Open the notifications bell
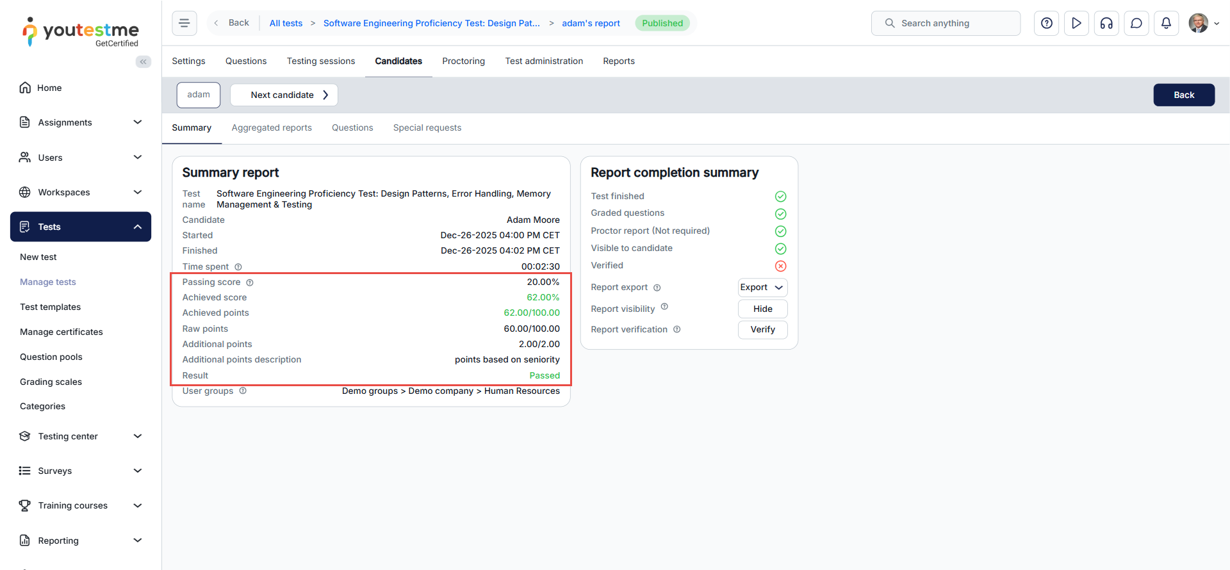This screenshot has width=1230, height=570. 1166,23
